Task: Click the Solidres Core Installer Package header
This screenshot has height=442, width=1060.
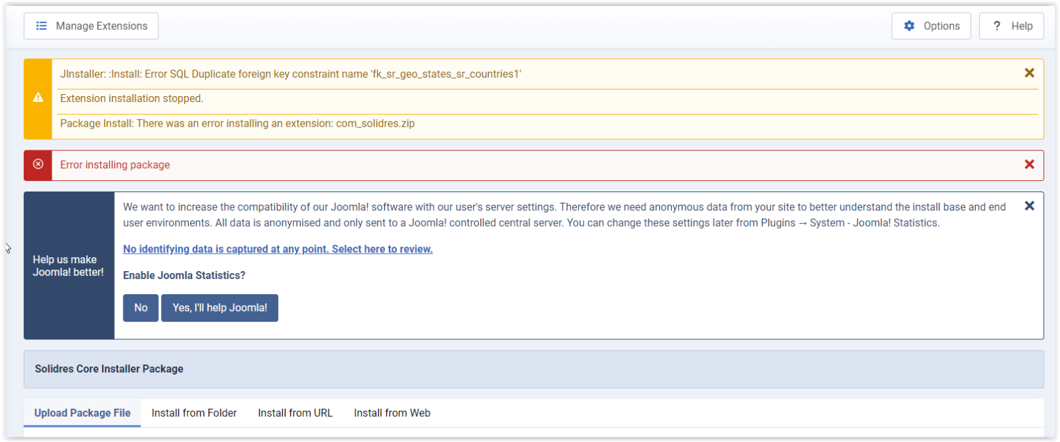Action: pos(109,369)
